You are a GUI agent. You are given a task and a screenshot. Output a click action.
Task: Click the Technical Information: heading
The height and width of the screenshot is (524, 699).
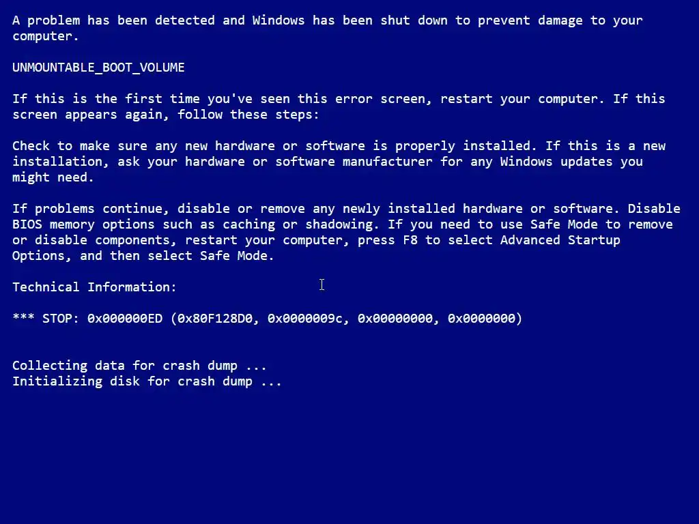pyautogui.click(x=94, y=287)
